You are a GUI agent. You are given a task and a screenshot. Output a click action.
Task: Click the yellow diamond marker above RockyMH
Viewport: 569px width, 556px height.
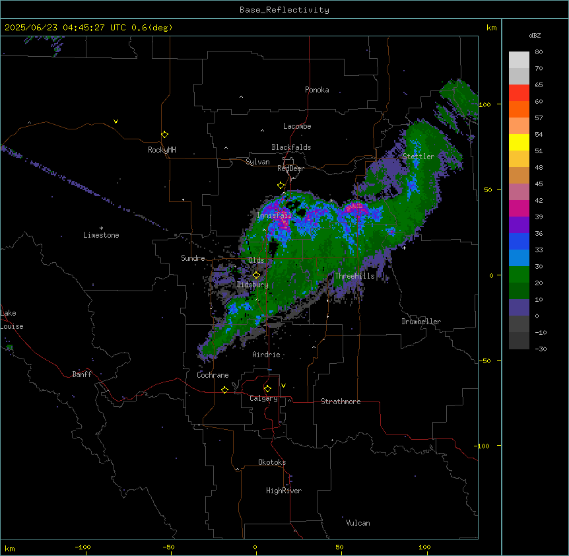165,135
